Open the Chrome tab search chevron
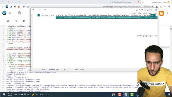The height and width of the screenshot is (97, 172). click(20, 2)
